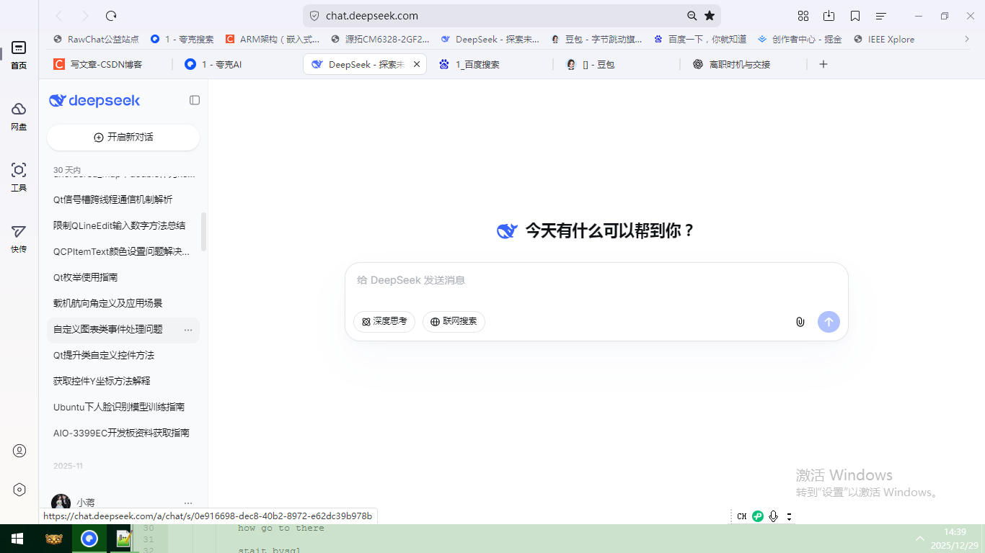The image size is (985, 553).
Task: Open chat 载机航向角定义及应用场景
Action: coord(123,303)
